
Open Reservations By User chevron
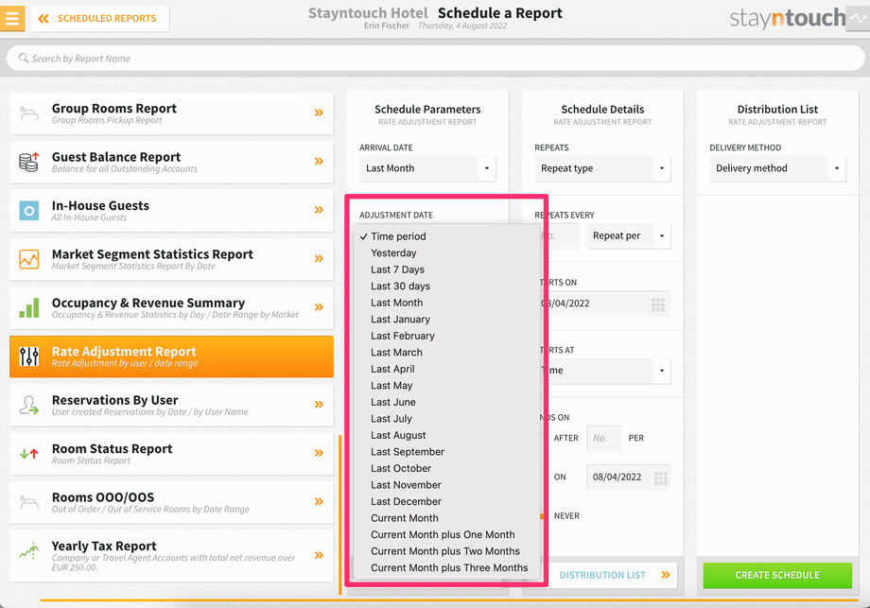pyautogui.click(x=319, y=405)
